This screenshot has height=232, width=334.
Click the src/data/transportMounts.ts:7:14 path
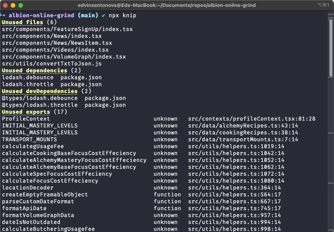click(x=243, y=139)
